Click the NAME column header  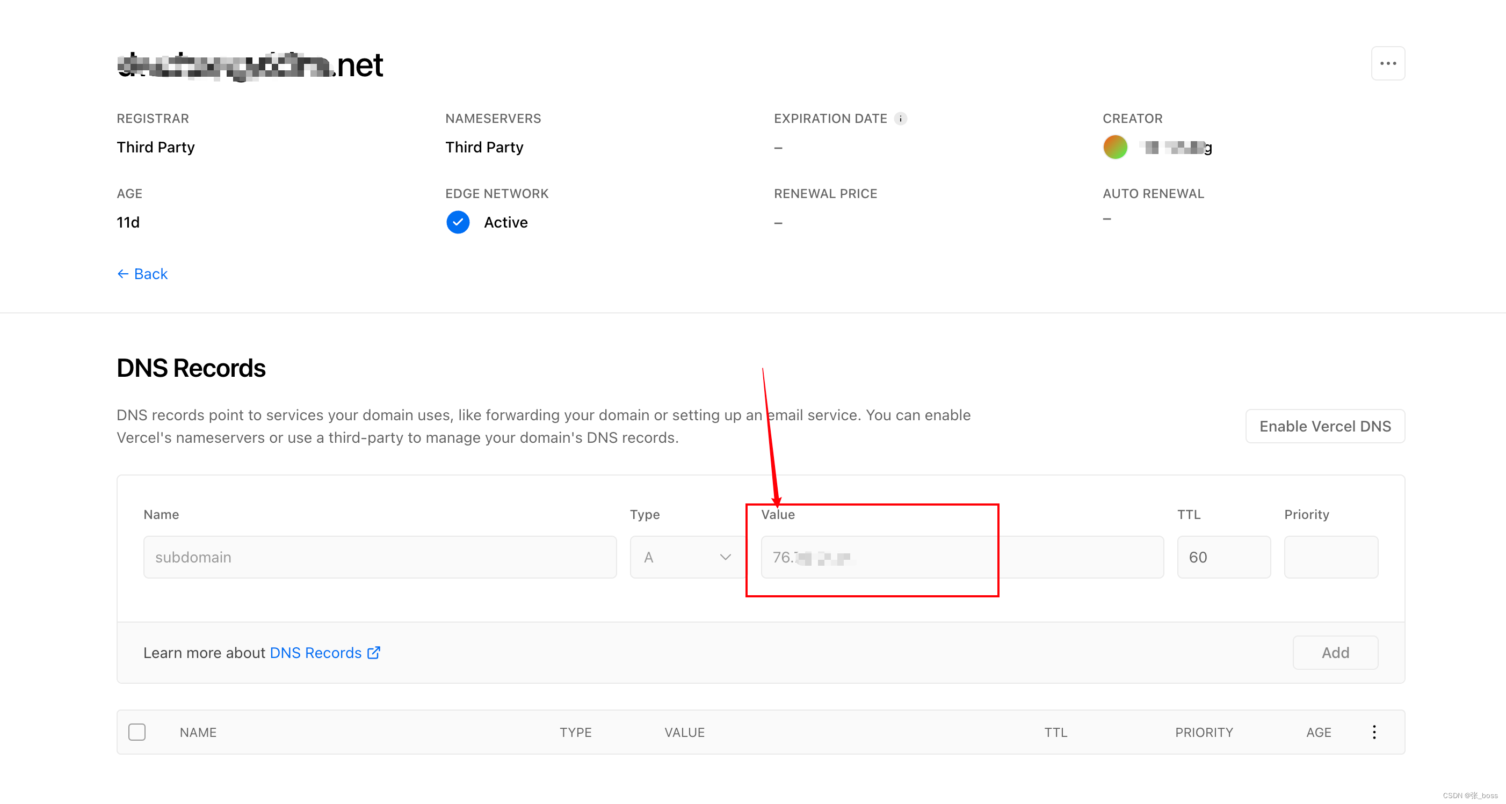point(198,732)
